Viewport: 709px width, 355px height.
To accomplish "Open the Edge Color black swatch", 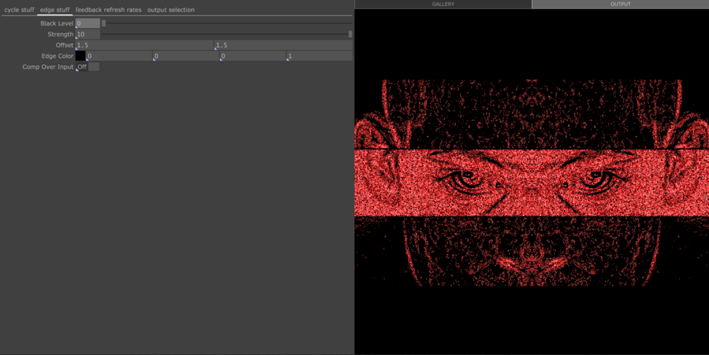I will click(x=80, y=56).
